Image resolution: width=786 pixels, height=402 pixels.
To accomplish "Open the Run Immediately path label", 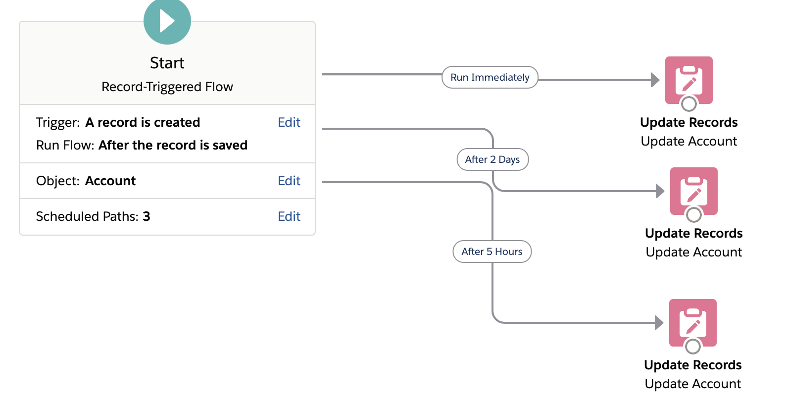I will pyautogui.click(x=490, y=77).
